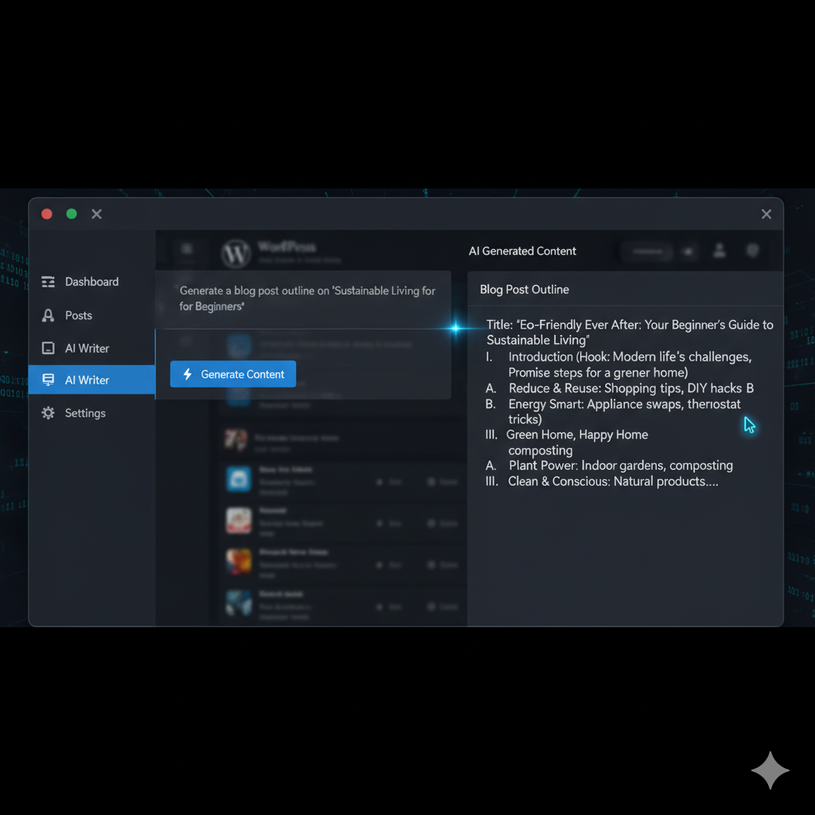Viewport: 815px width, 815px height.
Task: Click the Posts icon in the sidebar
Action: click(x=49, y=316)
